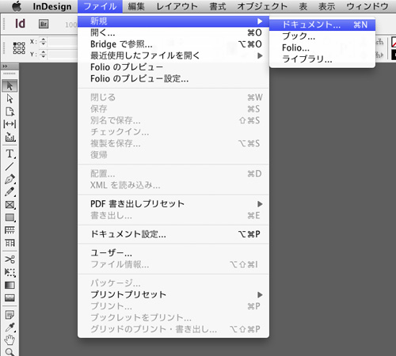Viewport: 396px width, 356px height.
Task: Open the 表示 menu
Action: [327, 6]
